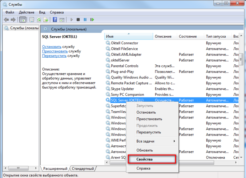Open the Файл menu
The width and height of the screenshot is (246, 178).
10,12
